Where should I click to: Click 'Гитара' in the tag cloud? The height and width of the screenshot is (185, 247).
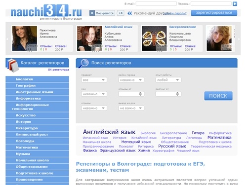198,133
